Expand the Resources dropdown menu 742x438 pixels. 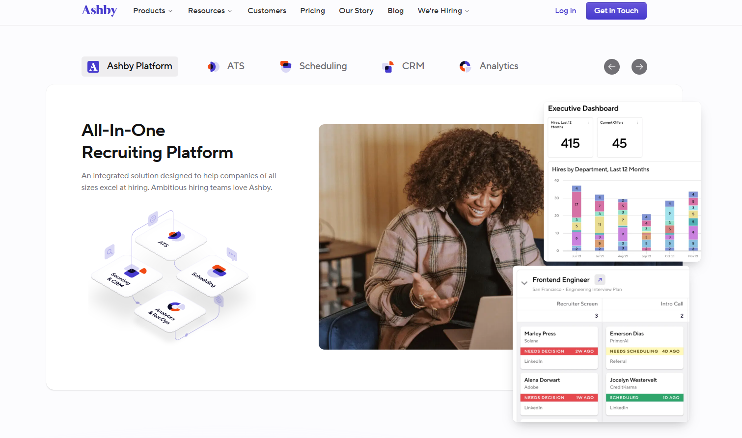click(x=210, y=11)
